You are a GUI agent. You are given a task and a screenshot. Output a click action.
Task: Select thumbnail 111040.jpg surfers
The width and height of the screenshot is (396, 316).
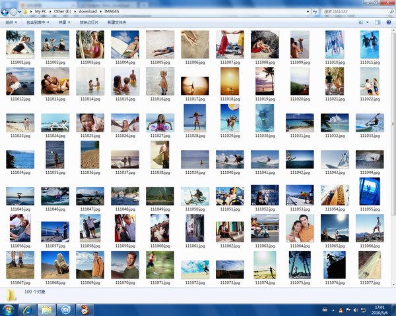tap(230, 159)
